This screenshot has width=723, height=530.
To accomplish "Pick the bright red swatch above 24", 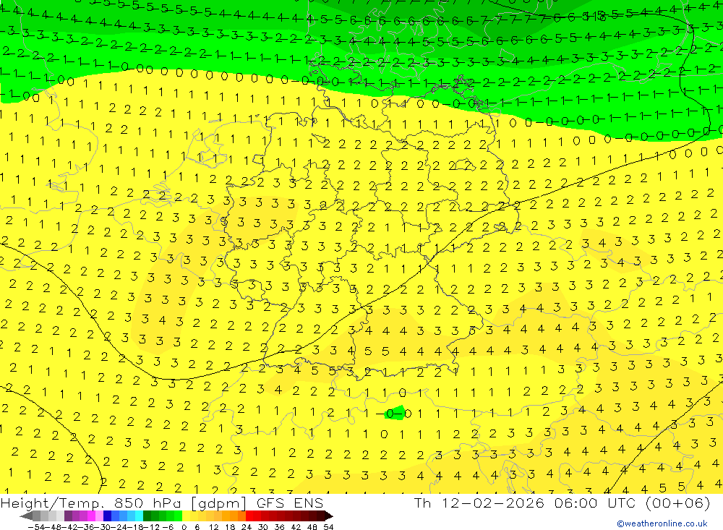I will coord(249,516).
